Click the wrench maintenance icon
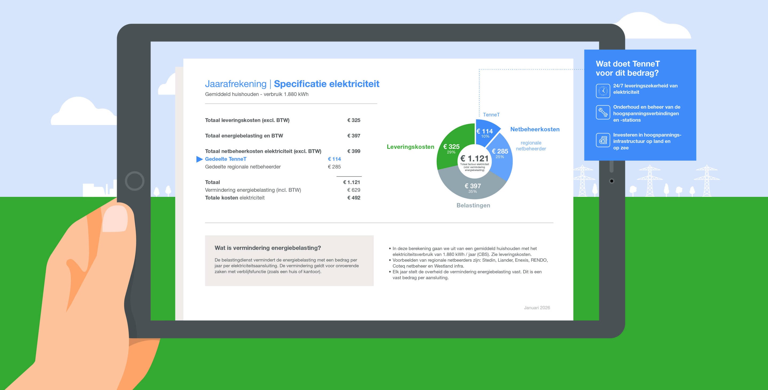The image size is (768, 390). point(603,112)
